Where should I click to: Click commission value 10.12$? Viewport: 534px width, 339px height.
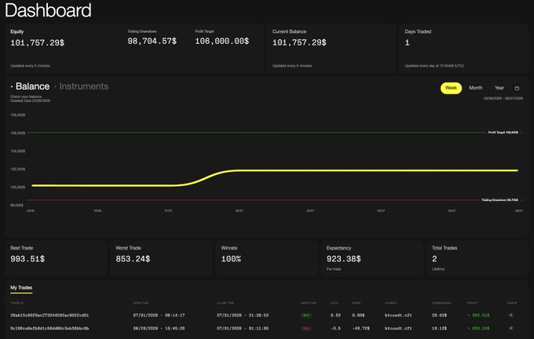pos(439,329)
